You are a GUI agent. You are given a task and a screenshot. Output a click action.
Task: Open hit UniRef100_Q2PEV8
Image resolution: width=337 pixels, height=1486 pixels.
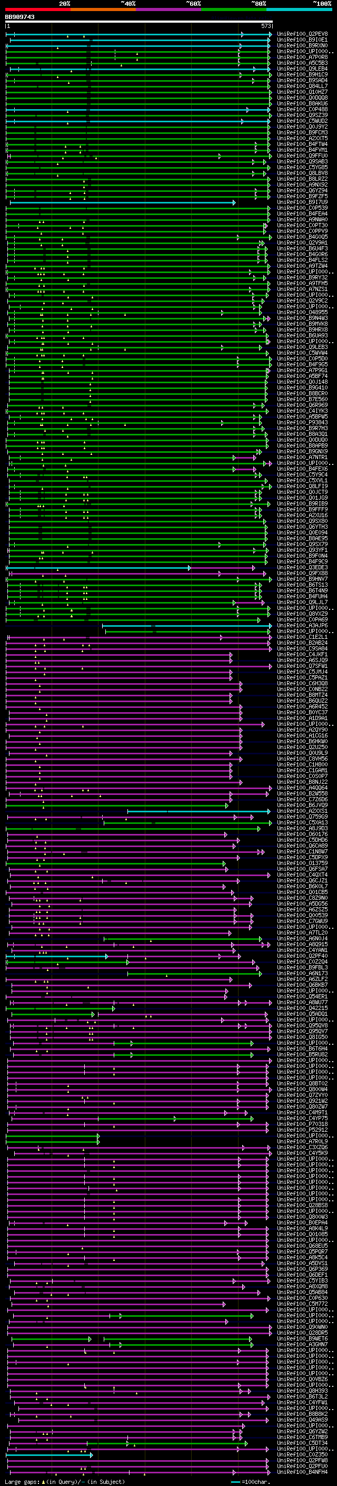coord(302,34)
